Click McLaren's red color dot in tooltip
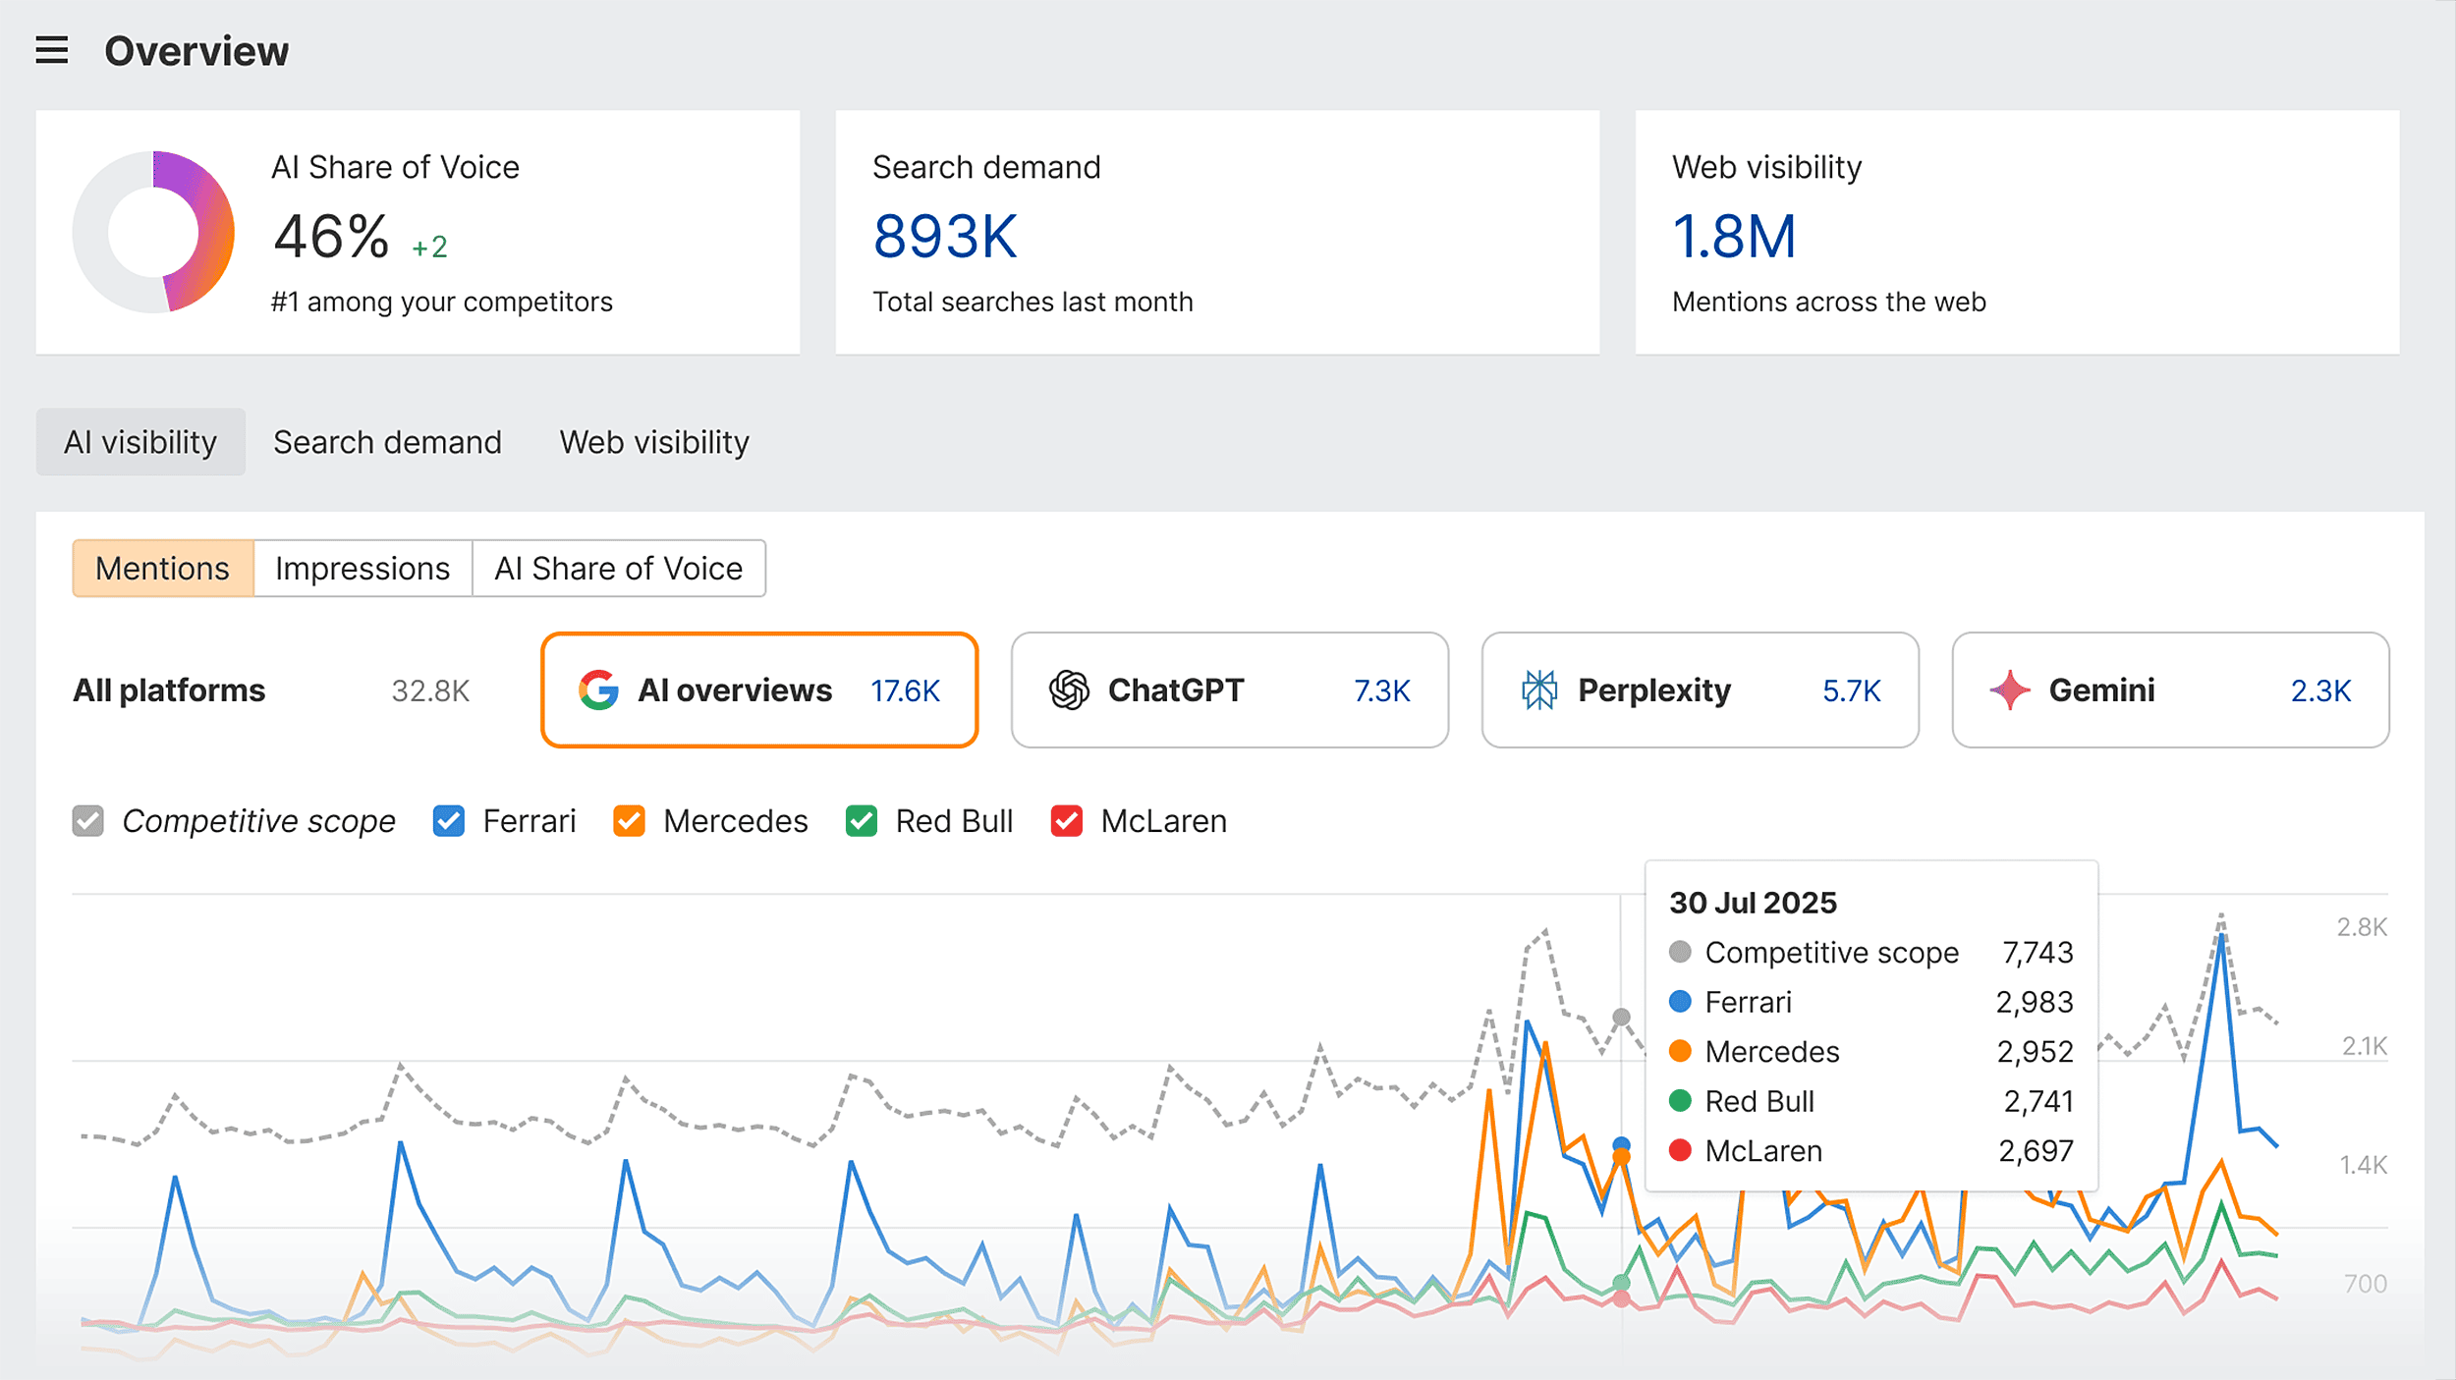The image size is (2456, 1380). [x=1680, y=1150]
